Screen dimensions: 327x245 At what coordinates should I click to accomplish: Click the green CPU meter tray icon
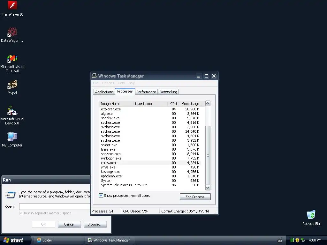click(x=292, y=240)
